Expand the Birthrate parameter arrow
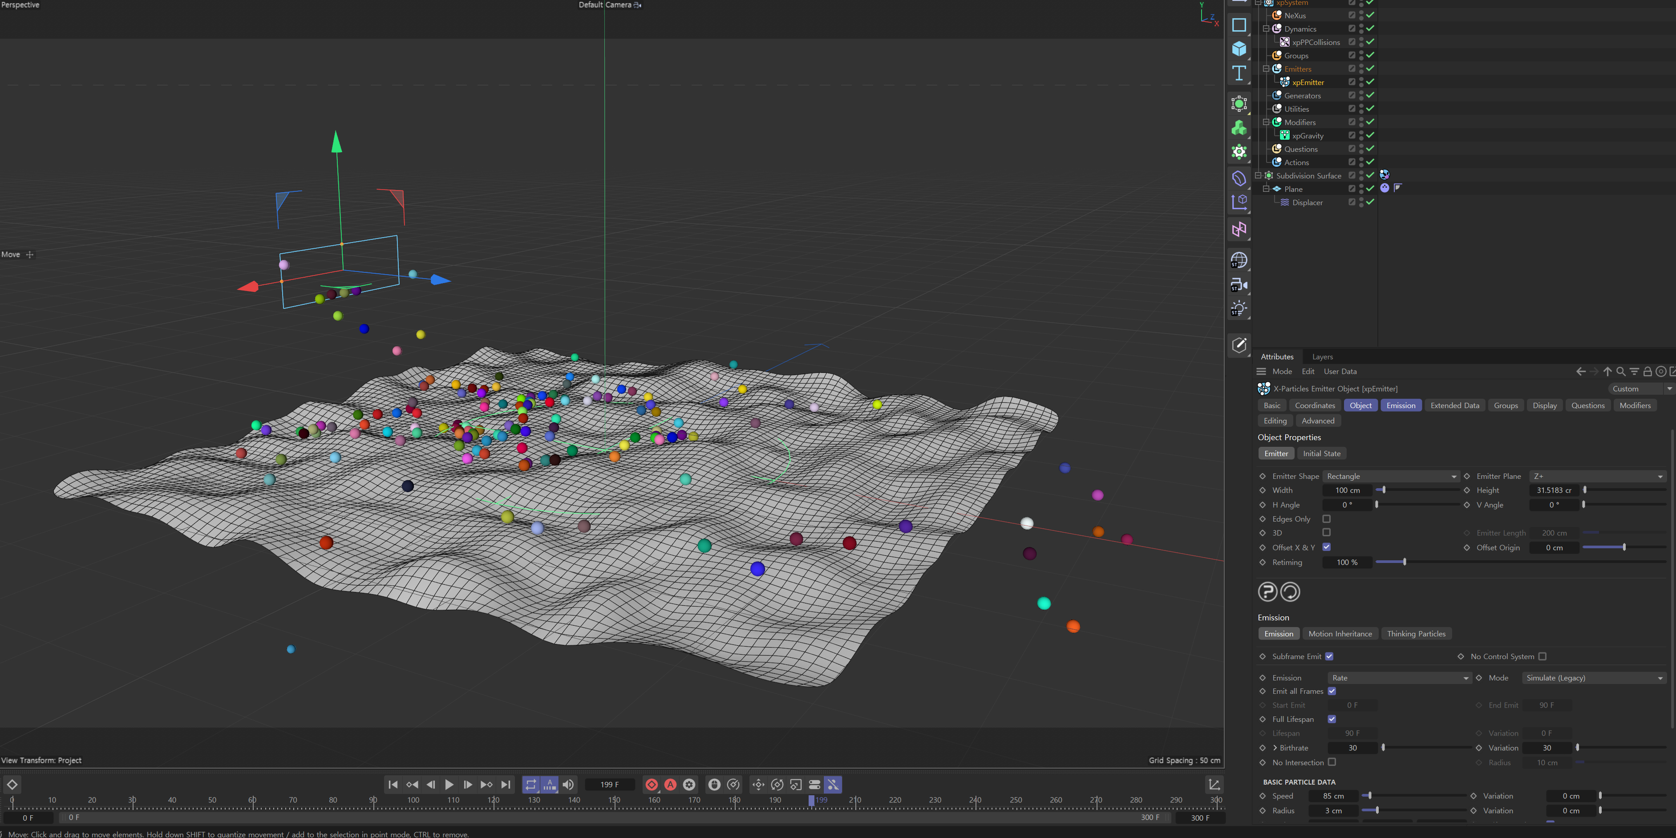Image resolution: width=1676 pixels, height=838 pixels. tap(1275, 748)
